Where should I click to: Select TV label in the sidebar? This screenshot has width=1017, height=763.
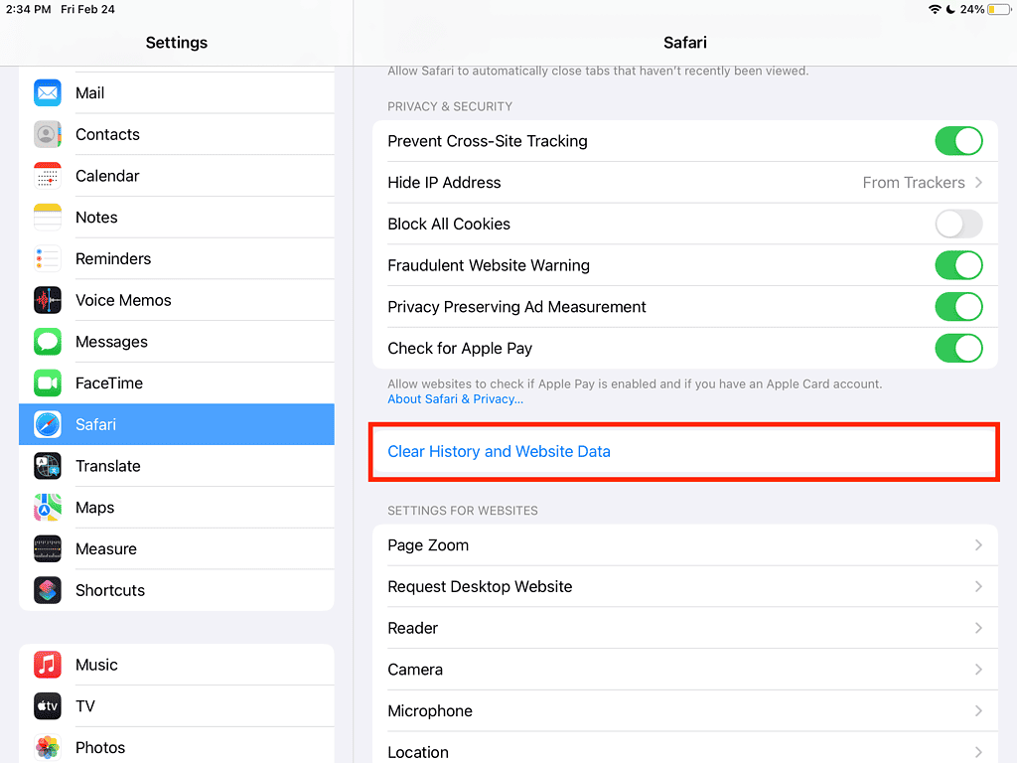[x=85, y=706]
